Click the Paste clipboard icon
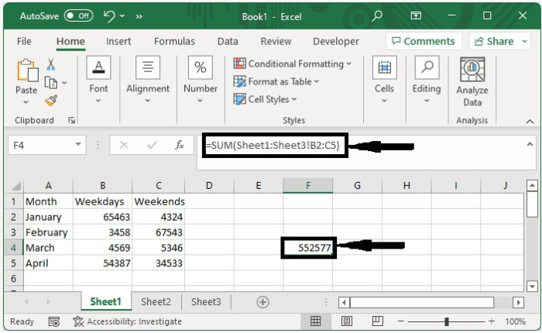The width and height of the screenshot is (542, 333). tap(27, 70)
